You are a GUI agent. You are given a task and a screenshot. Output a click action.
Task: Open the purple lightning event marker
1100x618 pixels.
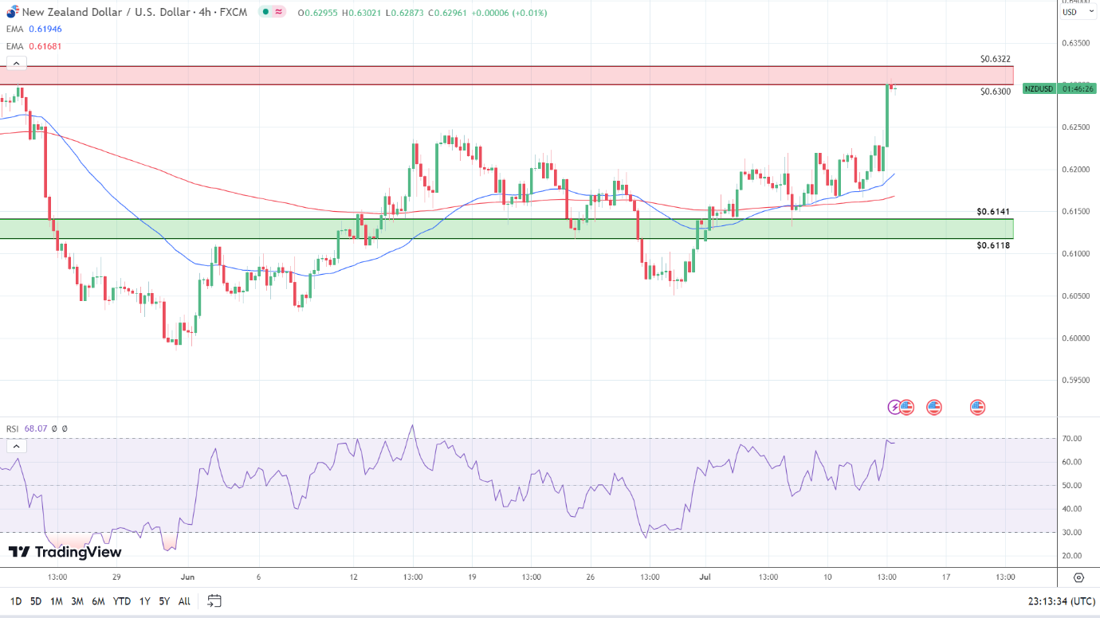pyautogui.click(x=895, y=407)
